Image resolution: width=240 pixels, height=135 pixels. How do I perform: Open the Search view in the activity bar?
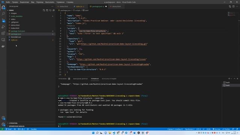click(3, 14)
